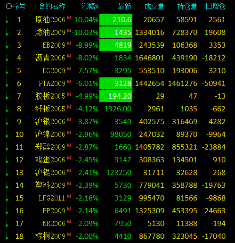The height and width of the screenshot is (243, 235).
Task: Click the 日增仓 column header
Action: point(215,7)
